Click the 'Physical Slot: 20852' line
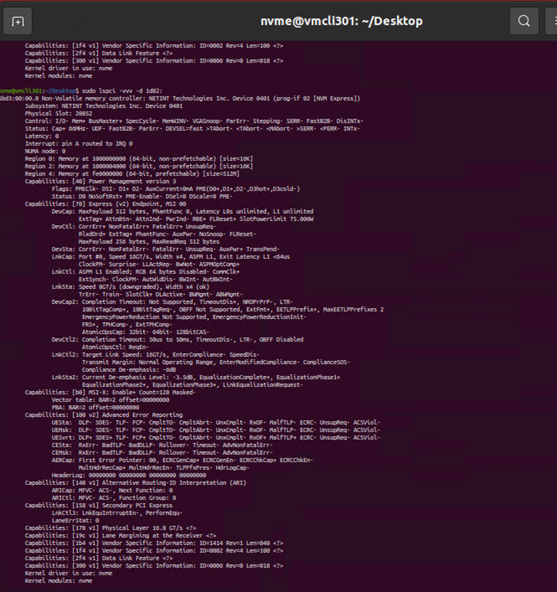The height and width of the screenshot is (592, 557). coord(59,114)
